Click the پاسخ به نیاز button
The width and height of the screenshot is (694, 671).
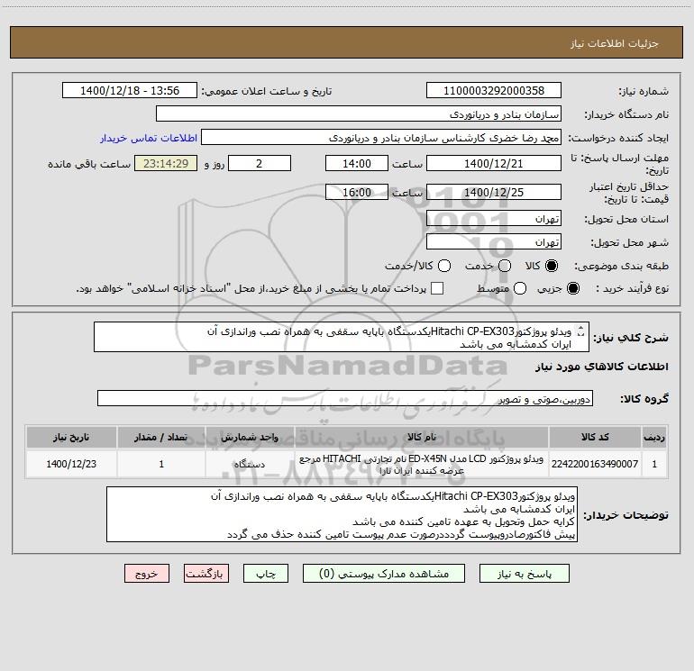[525, 574]
